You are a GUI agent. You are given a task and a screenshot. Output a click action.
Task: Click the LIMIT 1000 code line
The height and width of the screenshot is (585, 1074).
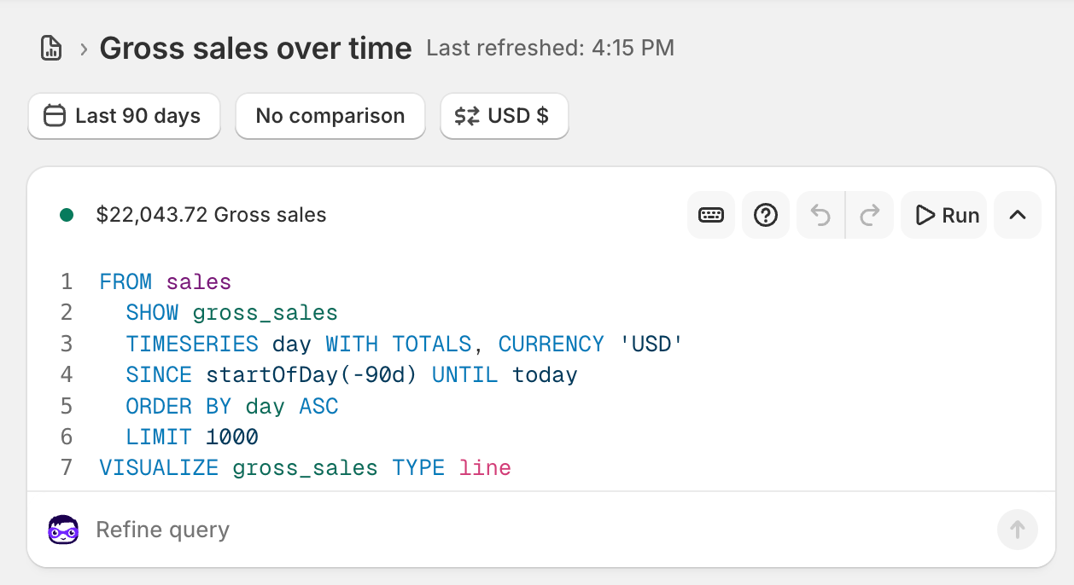[x=192, y=437]
